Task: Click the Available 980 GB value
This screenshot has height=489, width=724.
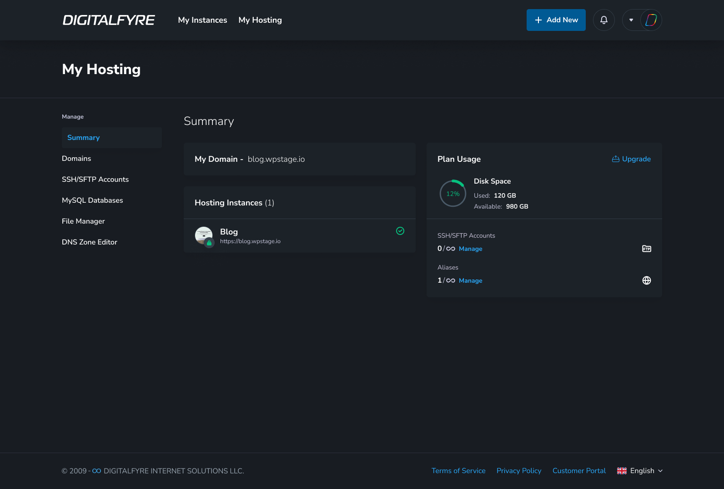Action: tap(517, 206)
